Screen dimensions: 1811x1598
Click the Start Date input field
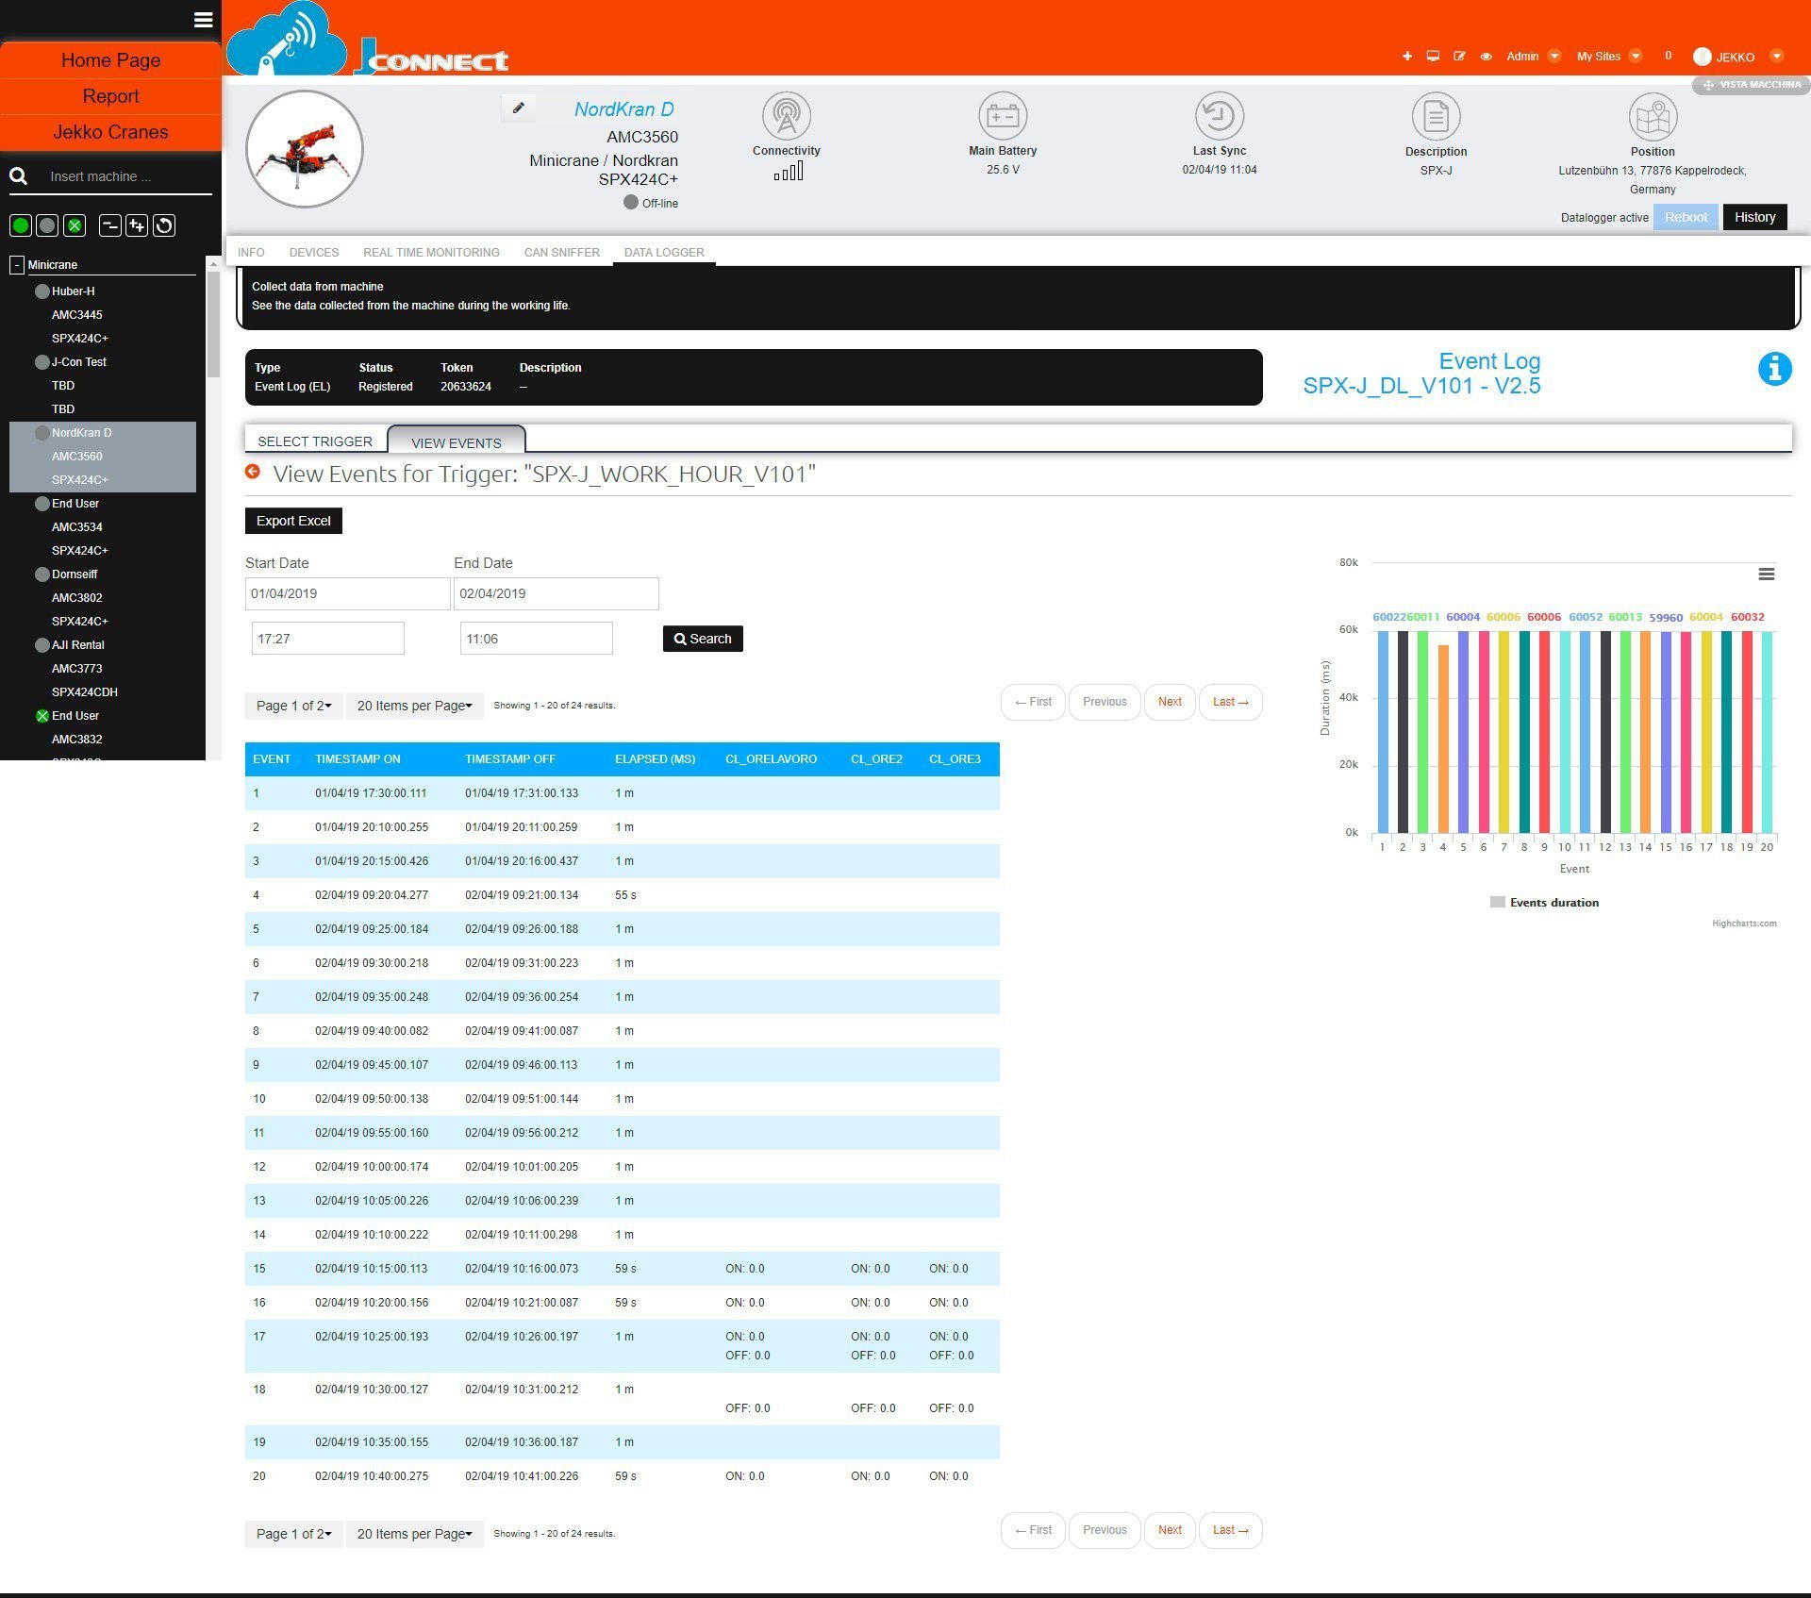click(x=347, y=593)
